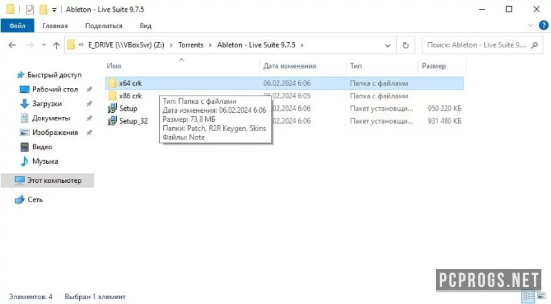This screenshot has width=551, height=304.
Task: Open Документы in navigation pane
Action: pyautogui.click(x=51, y=118)
